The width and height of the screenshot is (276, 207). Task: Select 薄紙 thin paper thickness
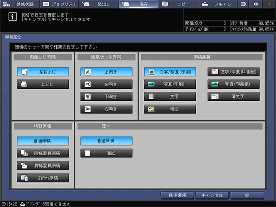[x=106, y=153]
